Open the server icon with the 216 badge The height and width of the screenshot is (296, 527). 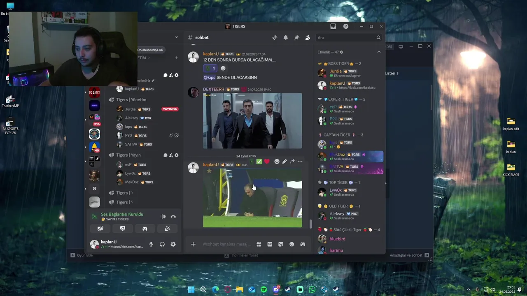coord(94,119)
